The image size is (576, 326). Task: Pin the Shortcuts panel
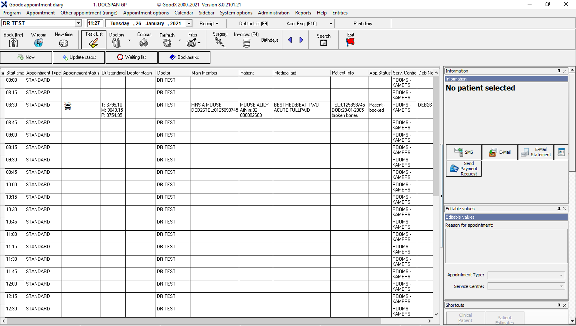[x=559, y=305]
